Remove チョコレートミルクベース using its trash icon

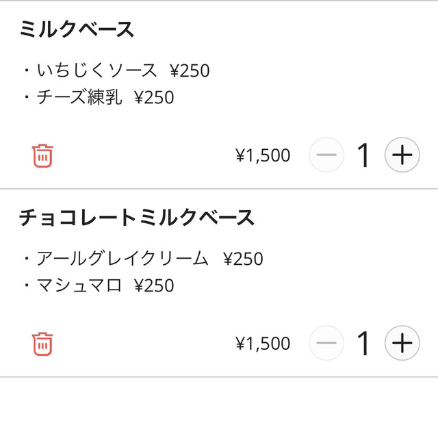click(x=42, y=343)
